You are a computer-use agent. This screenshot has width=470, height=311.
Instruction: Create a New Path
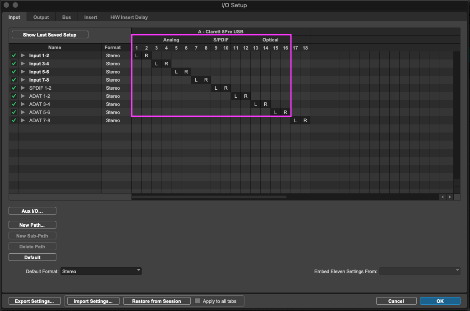pyautogui.click(x=32, y=225)
